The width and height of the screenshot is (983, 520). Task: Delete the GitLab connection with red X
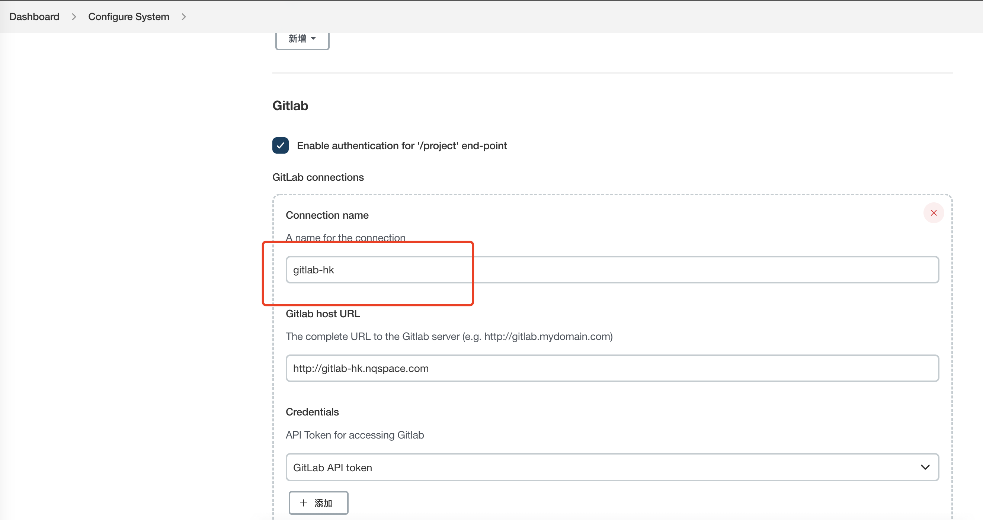coord(934,212)
